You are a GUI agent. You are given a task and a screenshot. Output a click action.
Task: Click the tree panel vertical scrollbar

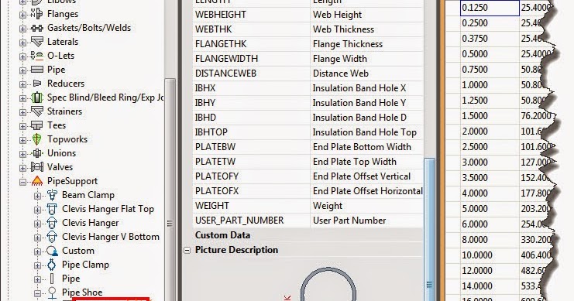pyautogui.click(x=170, y=190)
